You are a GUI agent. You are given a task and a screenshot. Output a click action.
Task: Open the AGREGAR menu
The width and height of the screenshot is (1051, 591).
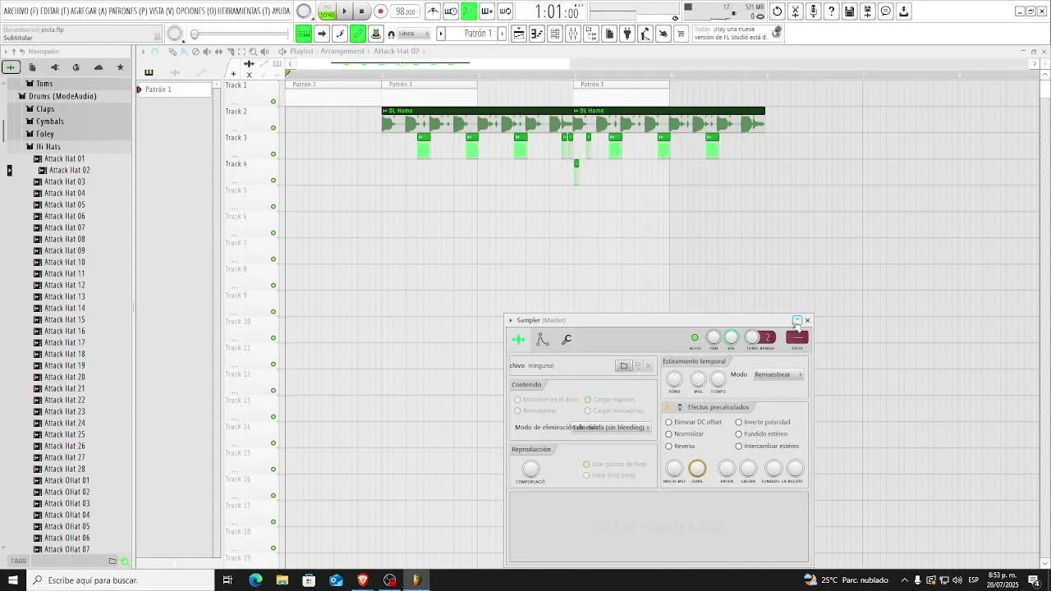[x=89, y=11]
